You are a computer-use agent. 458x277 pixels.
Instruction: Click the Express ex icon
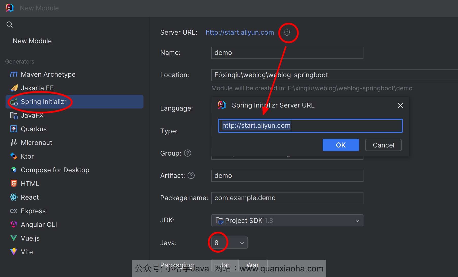(x=14, y=211)
